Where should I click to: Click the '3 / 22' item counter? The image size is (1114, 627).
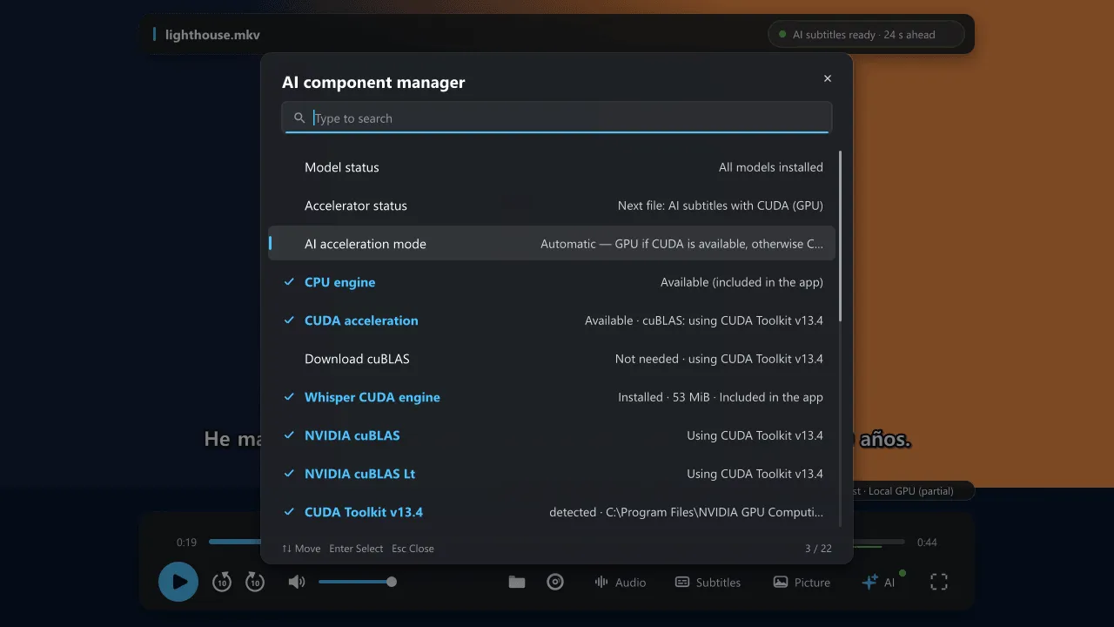818,549
